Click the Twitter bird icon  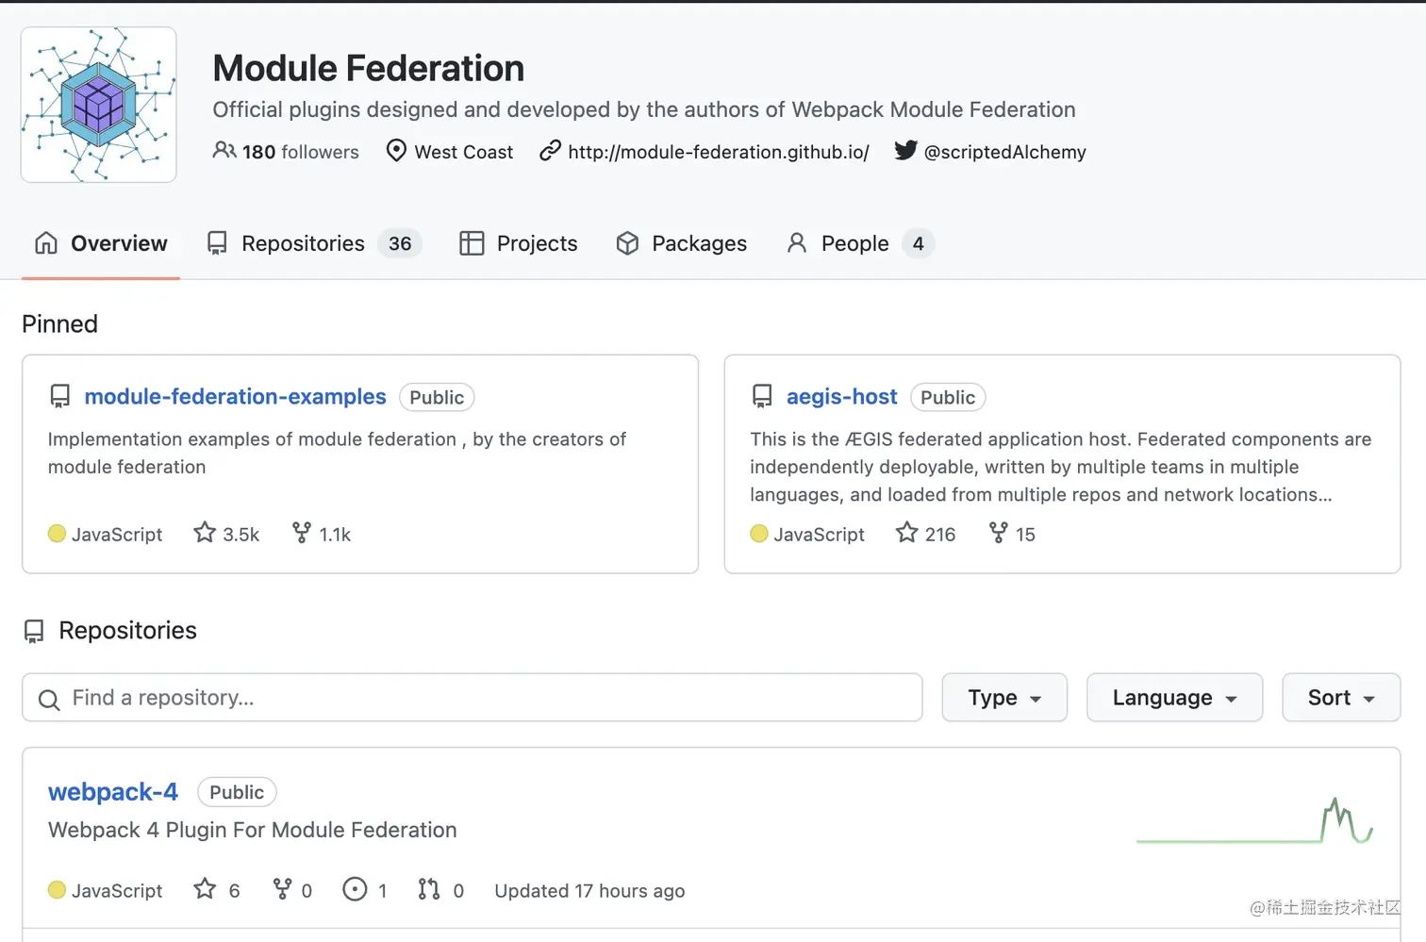coord(905,151)
